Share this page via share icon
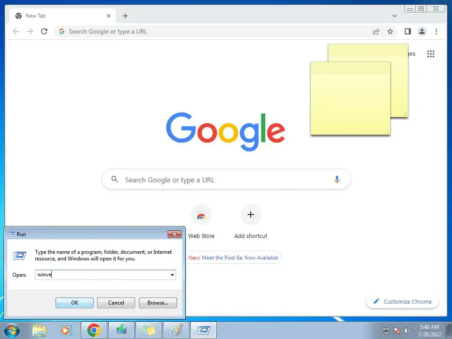Viewport: 452px width, 339px height. pyautogui.click(x=376, y=31)
